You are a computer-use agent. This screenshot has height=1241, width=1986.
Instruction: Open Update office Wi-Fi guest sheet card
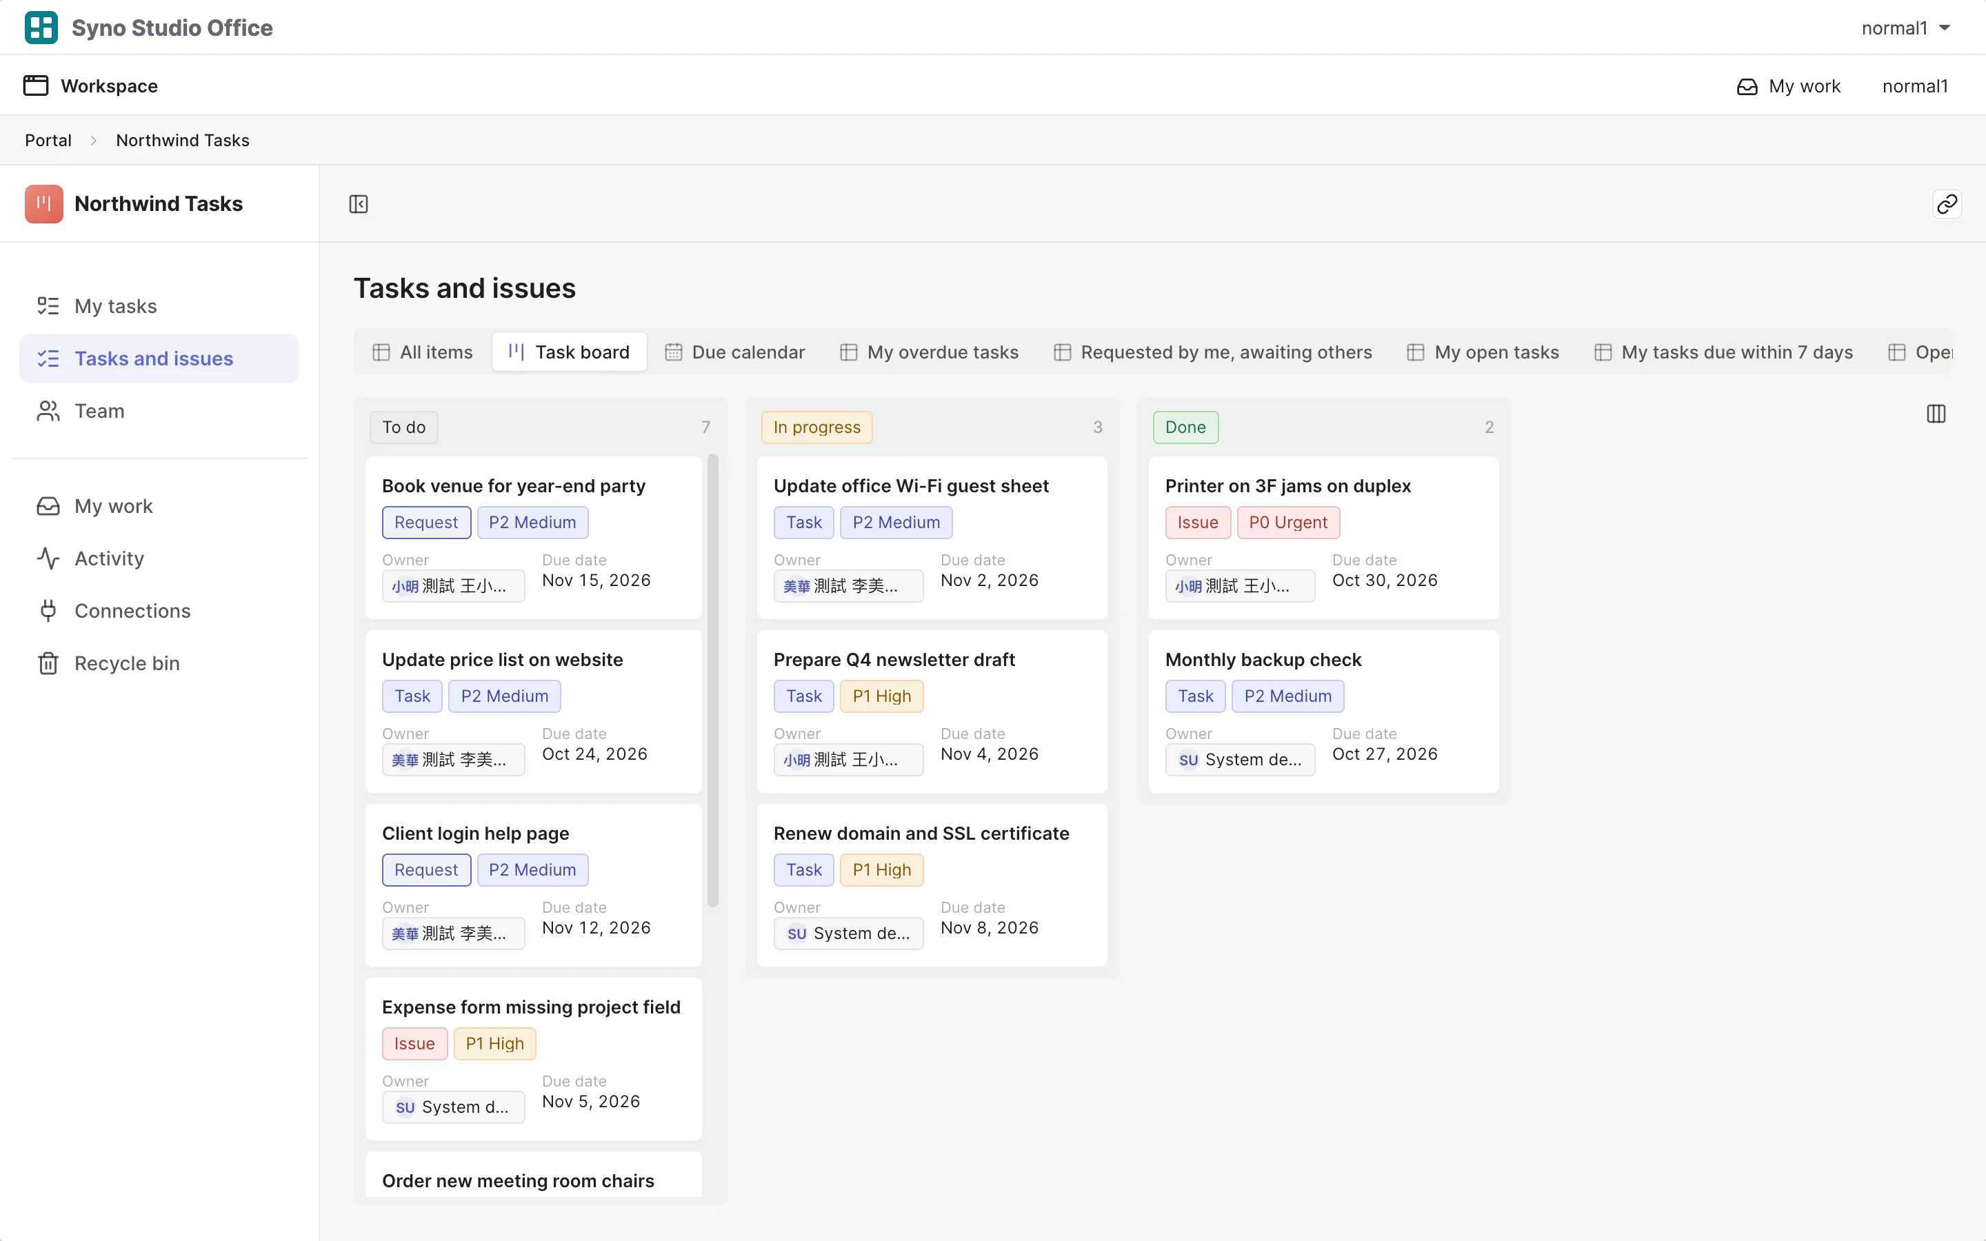[x=932, y=538]
